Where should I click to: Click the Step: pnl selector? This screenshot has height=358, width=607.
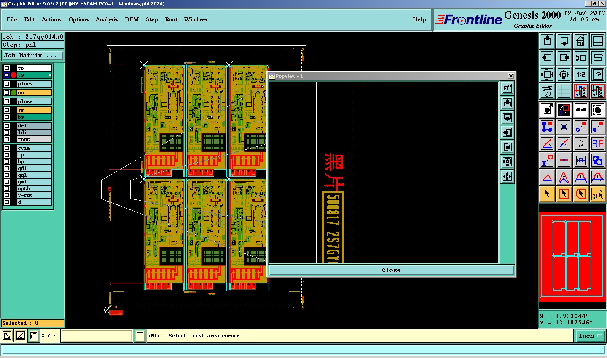pyautogui.click(x=33, y=45)
